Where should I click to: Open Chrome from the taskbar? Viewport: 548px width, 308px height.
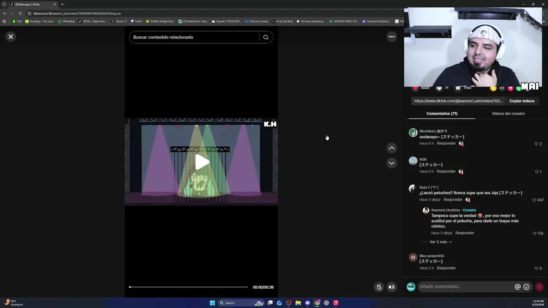point(317,303)
